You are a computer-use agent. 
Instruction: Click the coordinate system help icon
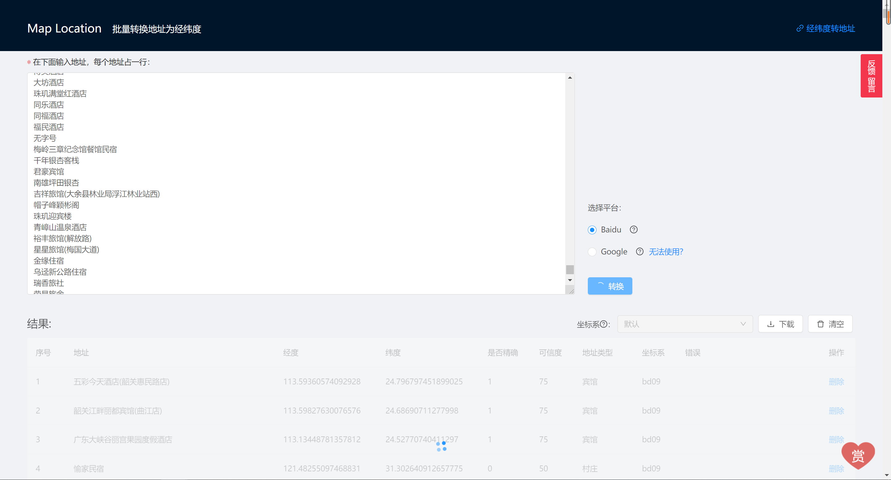coord(604,324)
